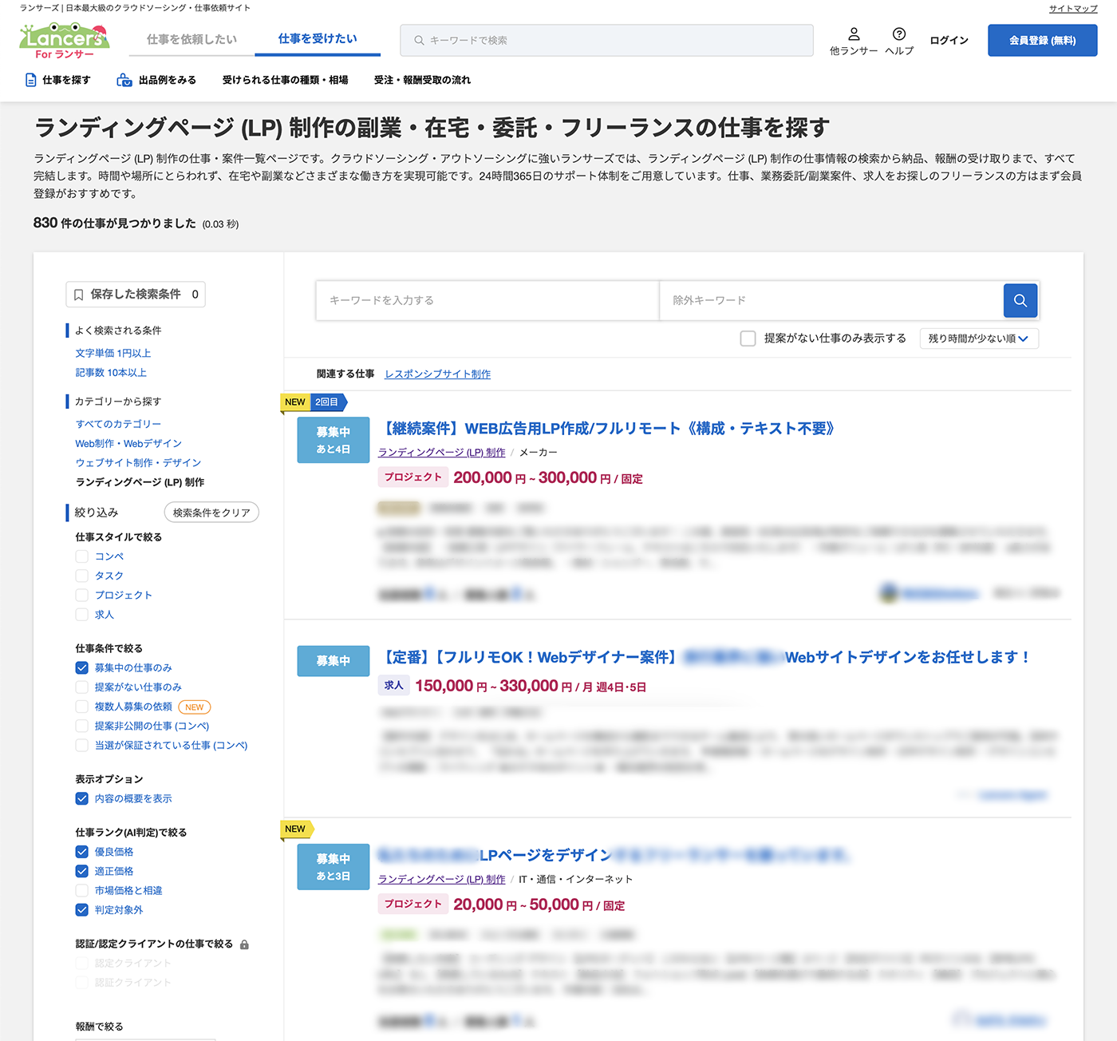Viewport: 1117px width, 1041px height.
Task: Click the 会員登録 (無料) button
Action: pos(1043,40)
